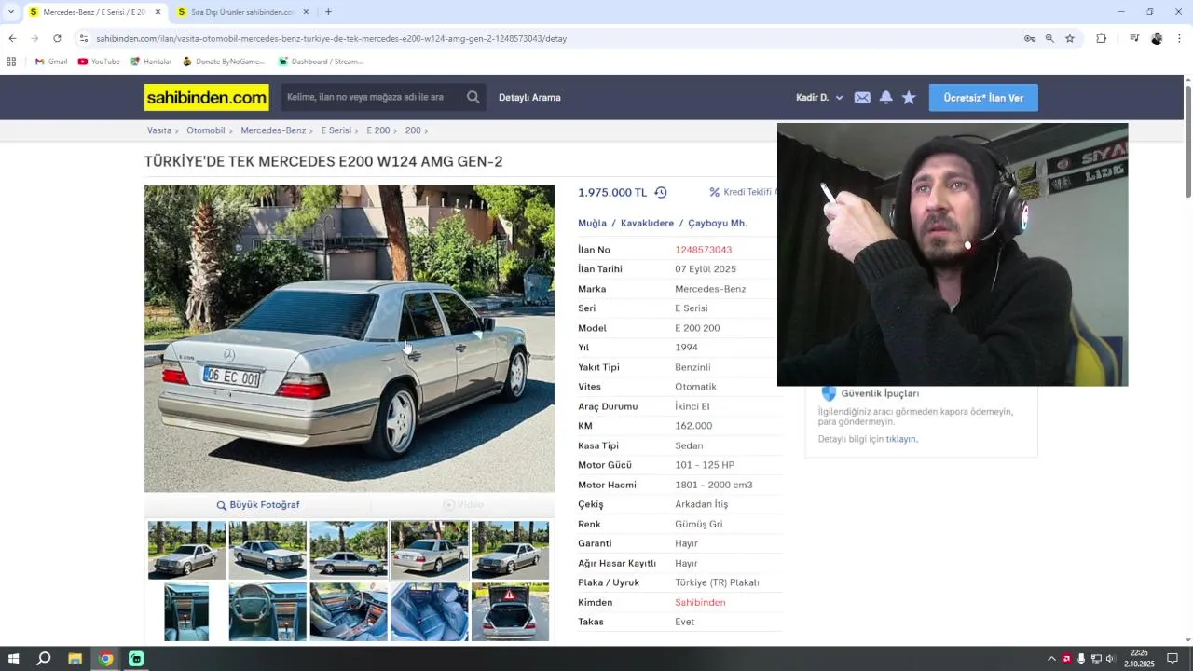Image resolution: width=1193 pixels, height=671 pixels.
Task: Click Muğla location link
Action: coord(592,224)
